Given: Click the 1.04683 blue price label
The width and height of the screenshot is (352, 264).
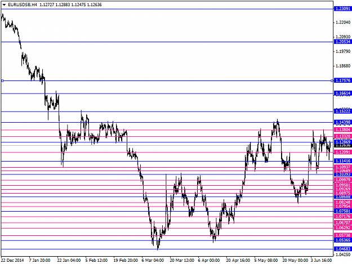Looking at the screenshot, I should (342, 249).
